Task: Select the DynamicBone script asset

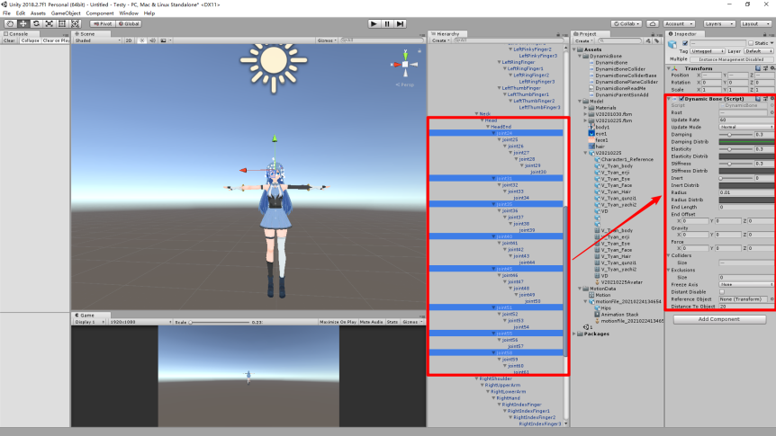Action: (x=611, y=63)
